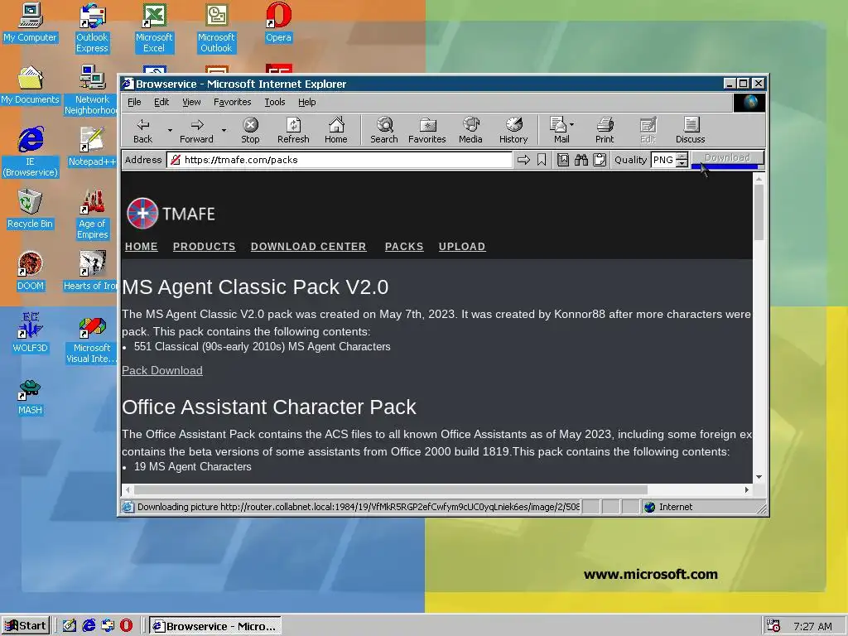The width and height of the screenshot is (848, 636).
Task: Click the vertical scrollbar thumb
Action: pos(759,212)
